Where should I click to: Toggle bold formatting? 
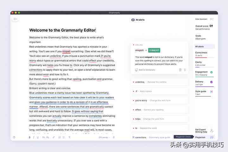[x=30, y=137]
